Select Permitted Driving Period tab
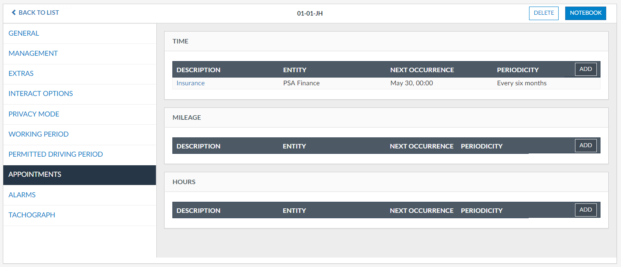 pos(55,154)
